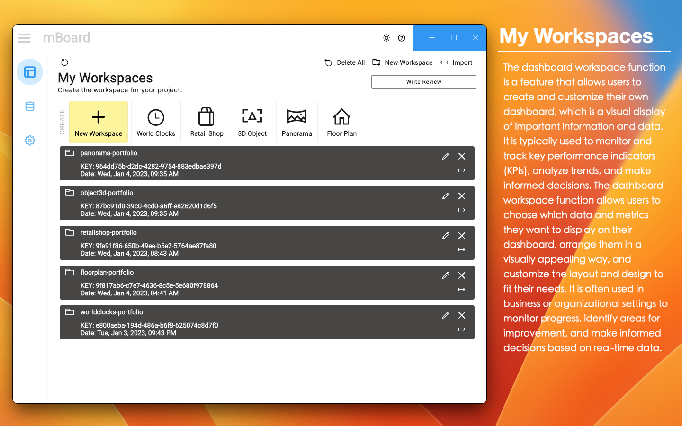This screenshot has width=682, height=426.
Task: Click the refresh icon above My Workspaces
Action: coord(65,62)
